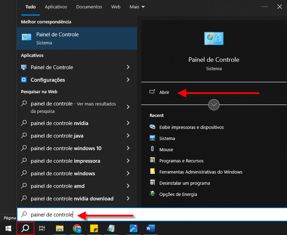
Task: Expand the 'painel de controle impressora' chevron
Action: click(x=128, y=161)
